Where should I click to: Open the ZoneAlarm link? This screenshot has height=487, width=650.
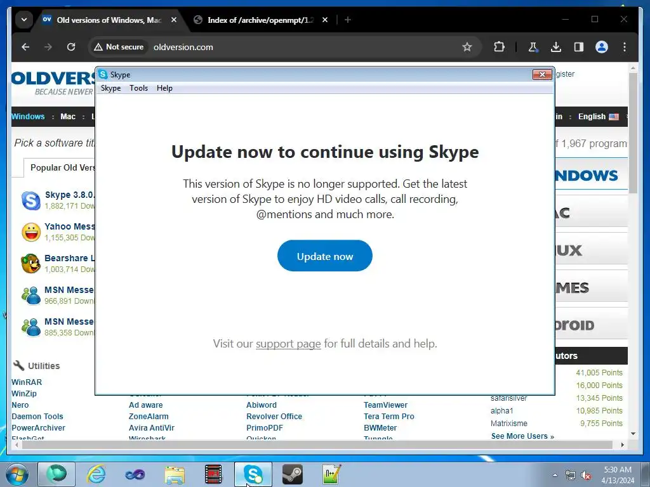(x=149, y=416)
